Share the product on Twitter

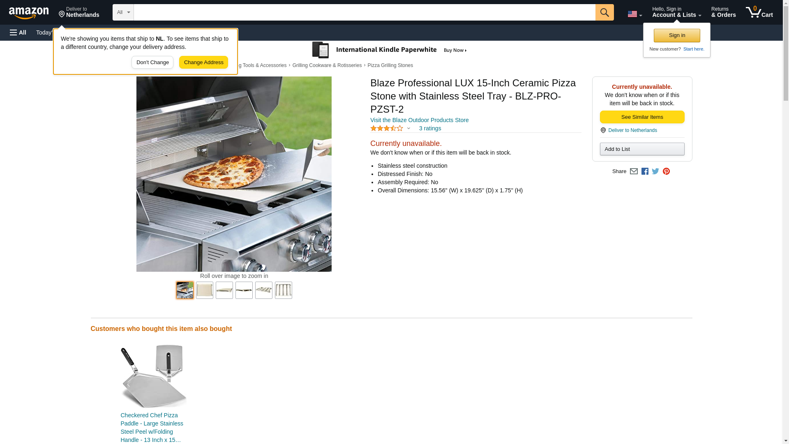click(x=655, y=171)
